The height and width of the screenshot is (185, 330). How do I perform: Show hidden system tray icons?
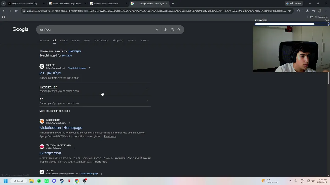coord(290,181)
